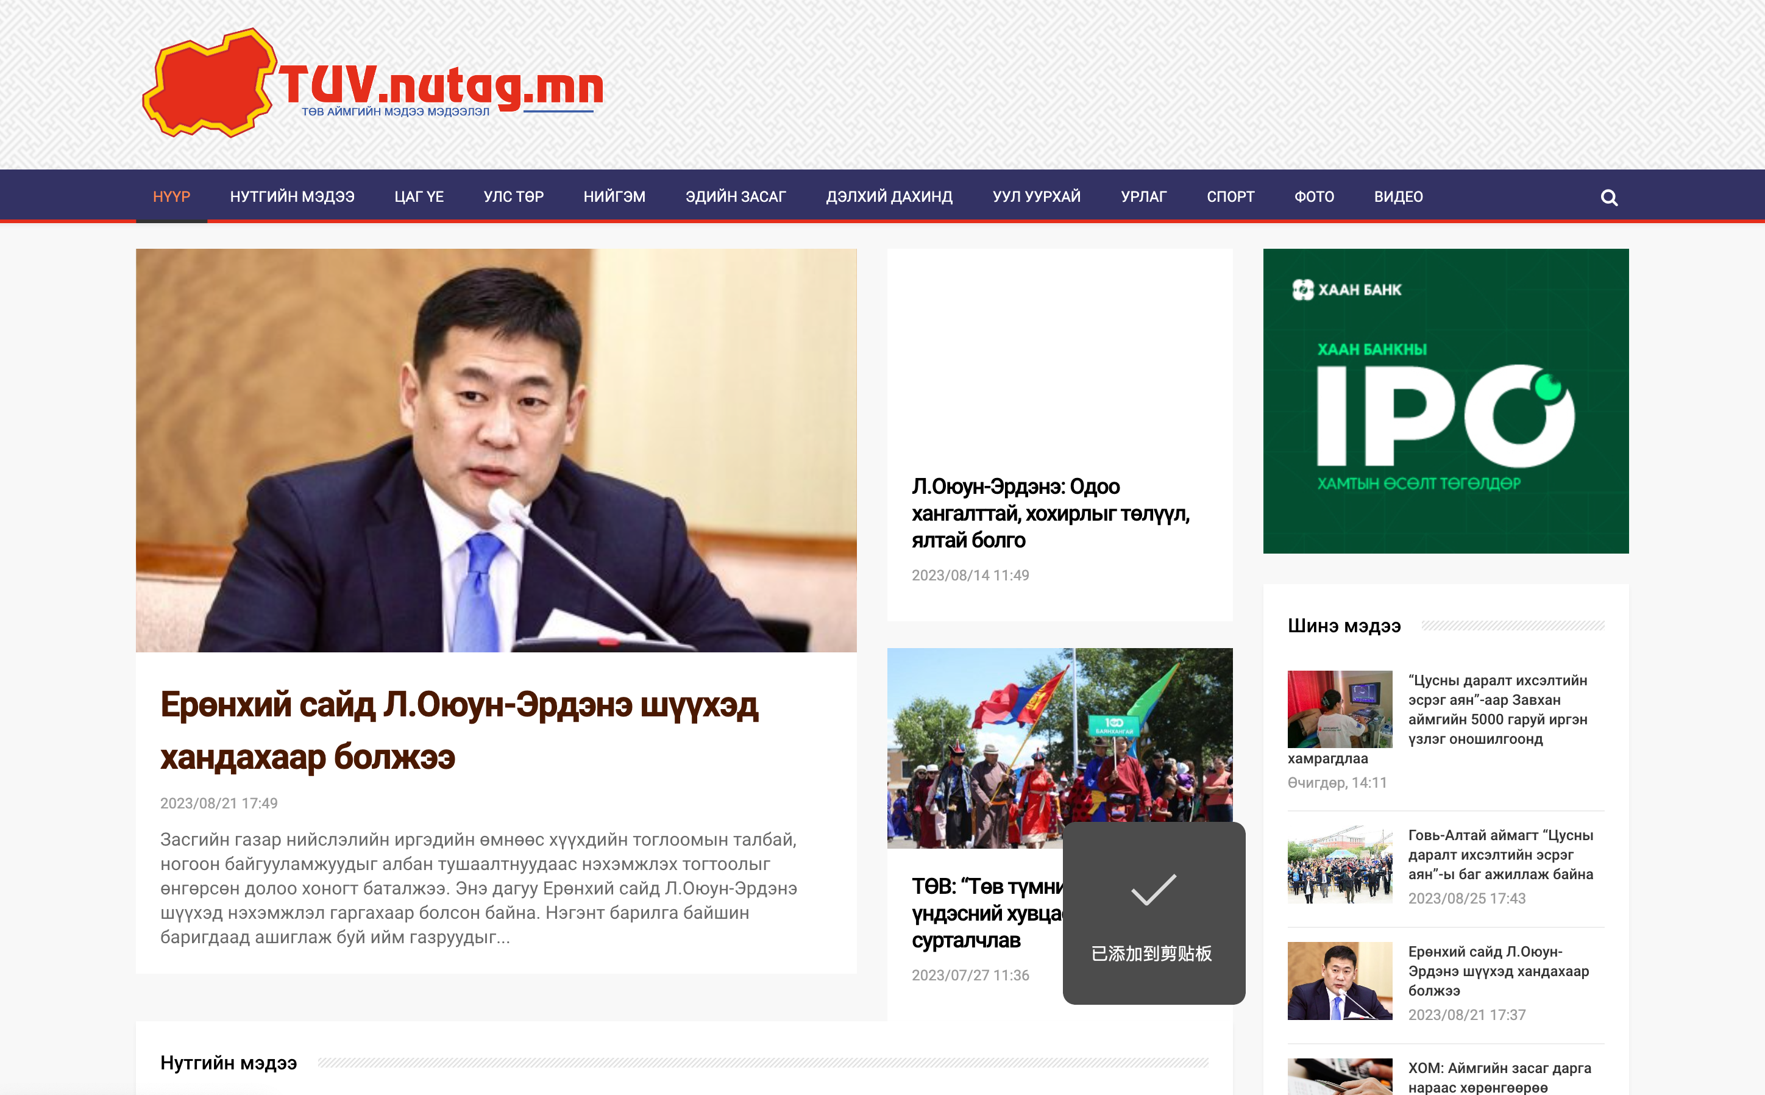
Task: Click the search magnifier icon
Action: [x=1608, y=198]
